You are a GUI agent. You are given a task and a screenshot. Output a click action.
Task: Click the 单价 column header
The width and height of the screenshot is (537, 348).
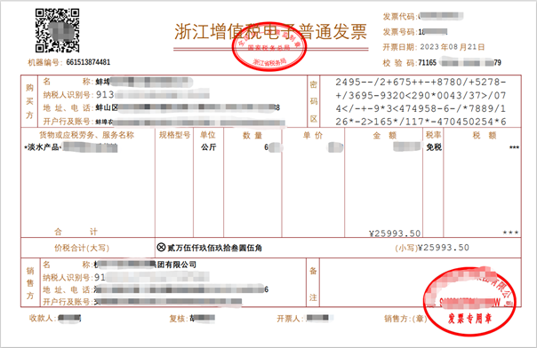(313, 135)
